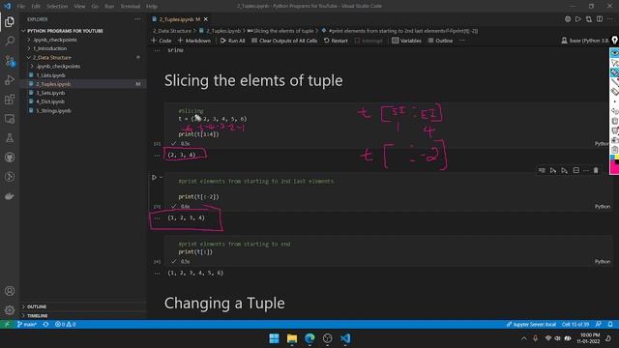
Task: Open run options dropdown beside cell run button
Action: [162, 178]
